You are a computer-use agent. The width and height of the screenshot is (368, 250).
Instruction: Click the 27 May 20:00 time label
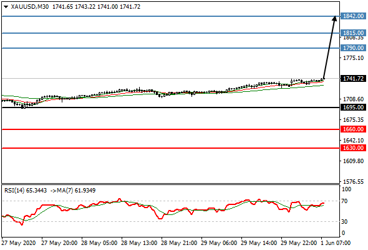pyautogui.click(x=59, y=243)
